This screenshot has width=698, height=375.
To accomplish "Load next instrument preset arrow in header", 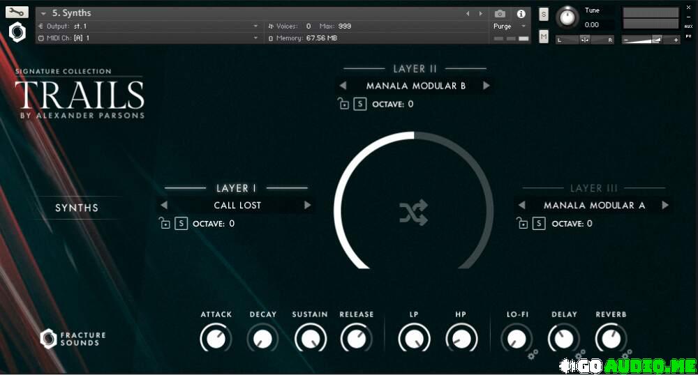I will click(x=481, y=14).
